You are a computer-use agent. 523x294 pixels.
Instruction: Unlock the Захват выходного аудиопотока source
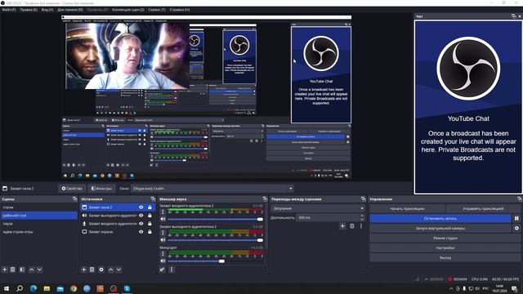150,216
